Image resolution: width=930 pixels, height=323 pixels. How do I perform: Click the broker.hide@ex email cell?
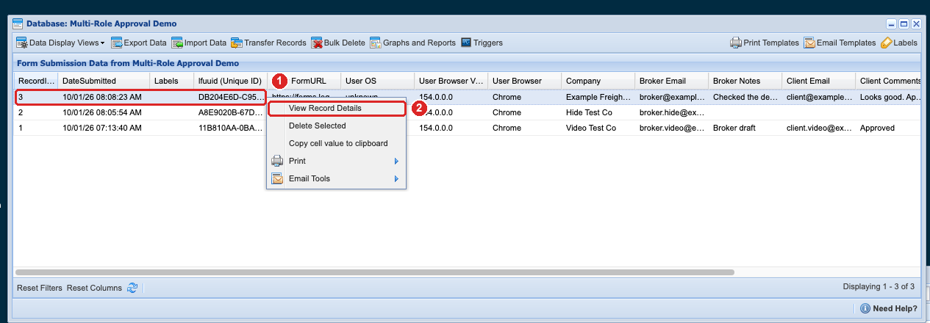point(671,113)
